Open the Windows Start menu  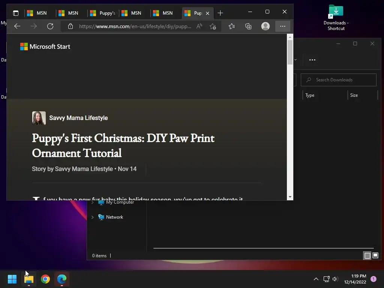click(12, 279)
